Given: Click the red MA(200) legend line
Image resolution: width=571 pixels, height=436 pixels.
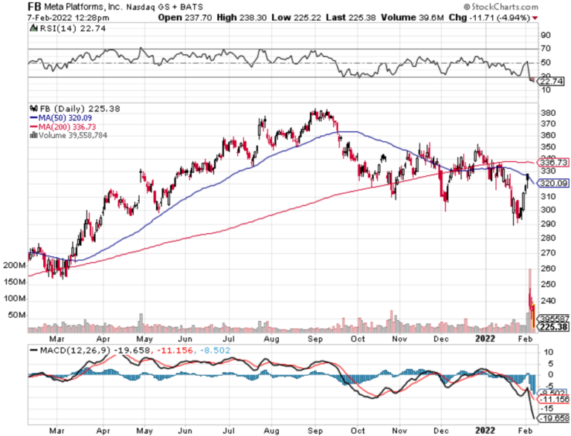Looking at the screenshot, I should (33, 127).
